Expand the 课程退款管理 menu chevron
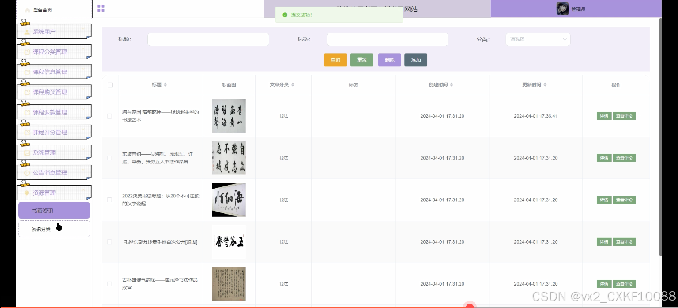 point(83,110)
